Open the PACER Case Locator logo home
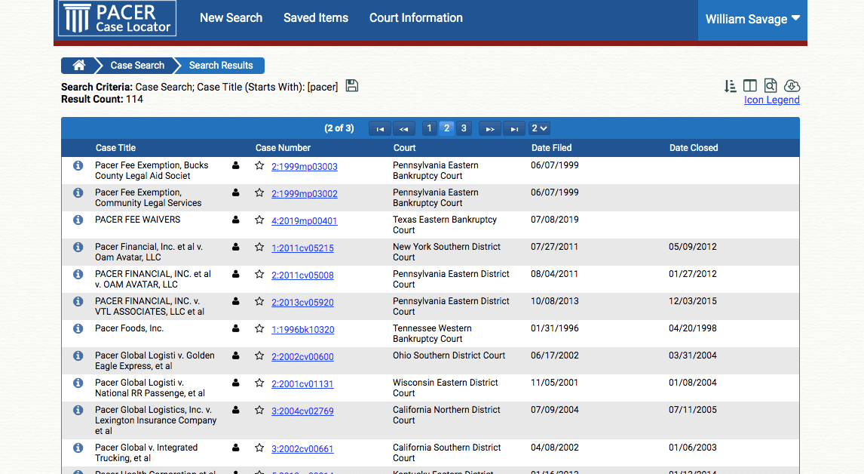 point(117,18)
